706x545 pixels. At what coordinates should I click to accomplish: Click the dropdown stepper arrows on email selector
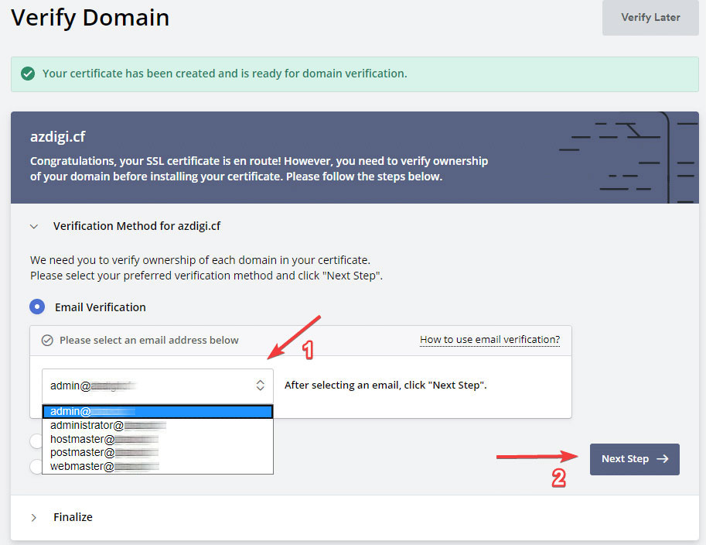261,385
